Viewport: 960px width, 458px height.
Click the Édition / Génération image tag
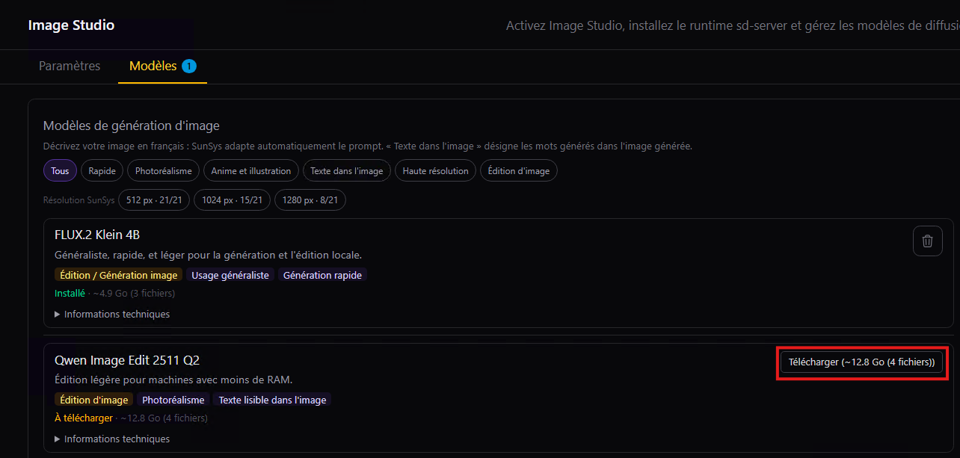pyautogui.click(x=119, y=275)
